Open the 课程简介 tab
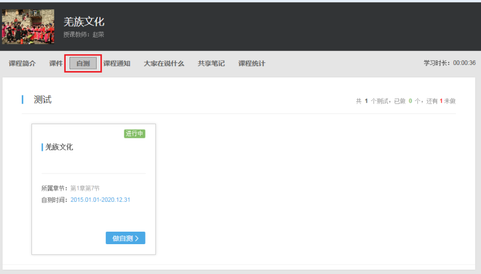The image size is (481, 274). point(22,63)
